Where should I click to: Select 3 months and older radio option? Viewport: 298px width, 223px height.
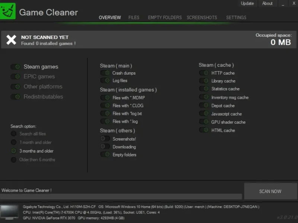pyautogui.click(x=13, y=151)
